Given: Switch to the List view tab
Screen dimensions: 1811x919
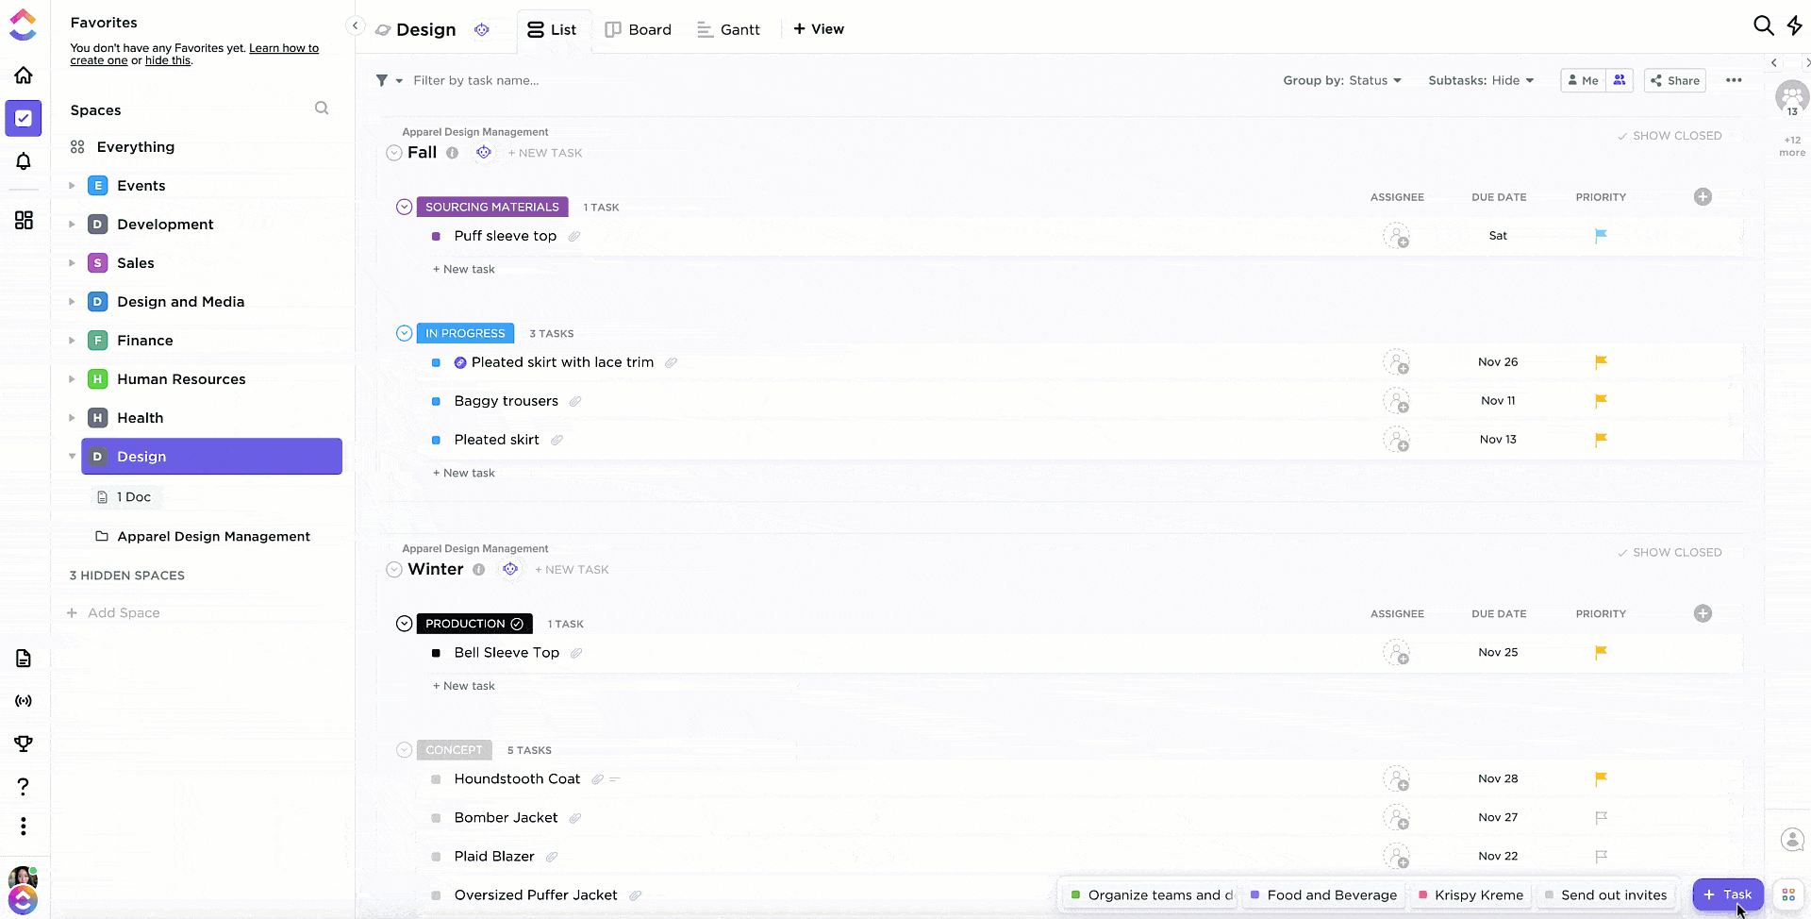Looking at the screenshot, I should click(x=553, y=29).
